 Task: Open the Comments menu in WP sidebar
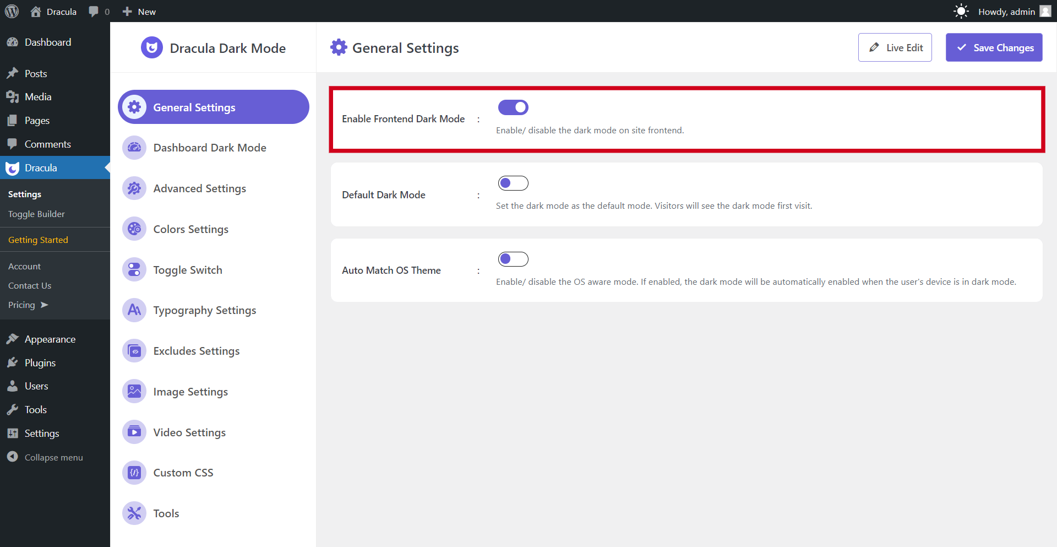point(55,144)
